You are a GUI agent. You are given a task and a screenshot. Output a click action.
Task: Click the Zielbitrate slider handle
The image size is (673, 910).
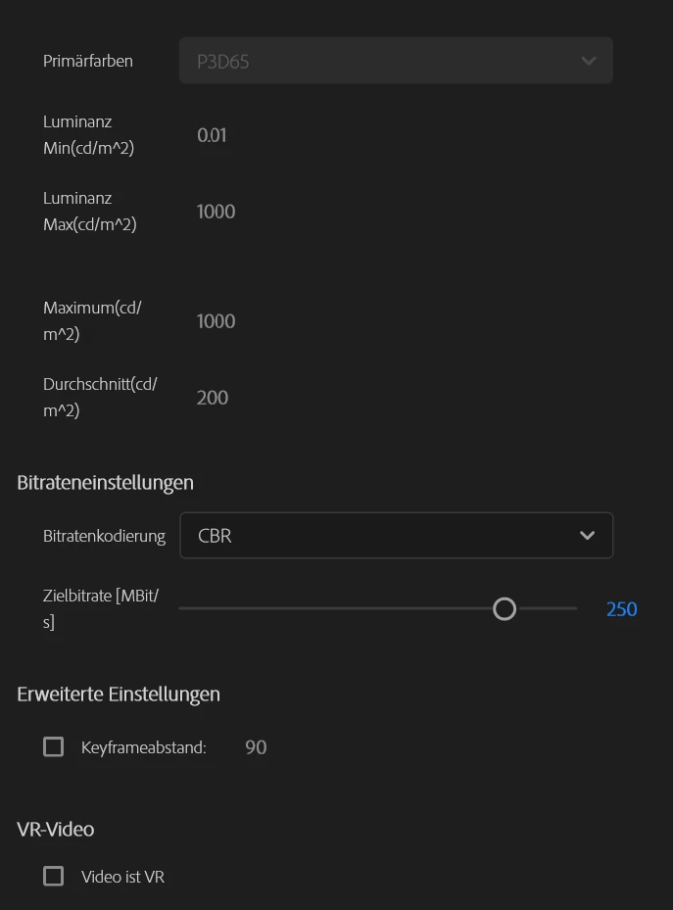[x=505, y=609]
